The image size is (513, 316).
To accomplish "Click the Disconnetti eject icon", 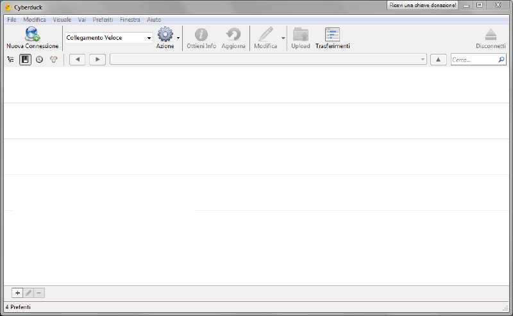I will [x=491, y=35].
